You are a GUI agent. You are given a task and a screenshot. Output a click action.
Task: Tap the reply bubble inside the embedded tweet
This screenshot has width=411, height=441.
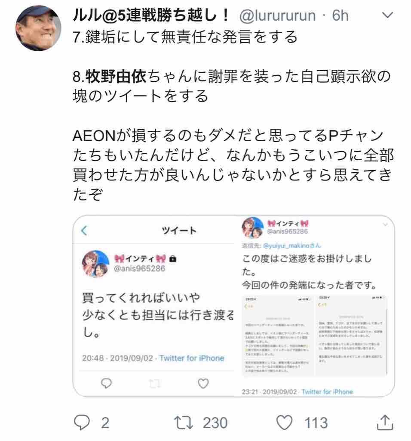point(106,383)
